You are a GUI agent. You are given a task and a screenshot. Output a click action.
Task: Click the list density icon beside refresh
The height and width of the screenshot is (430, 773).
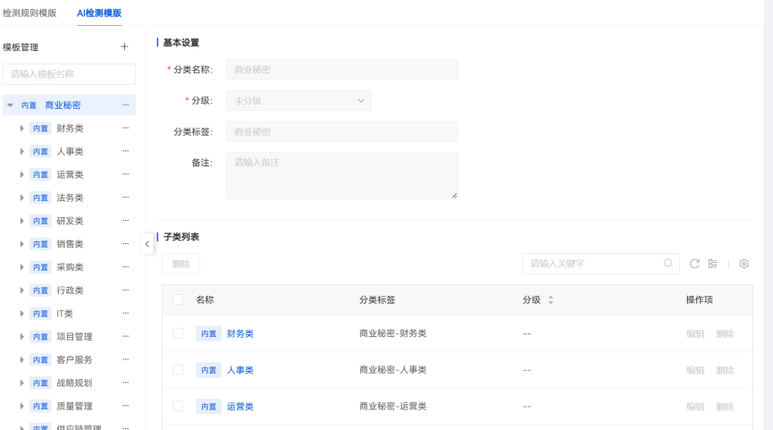tap(713, 264)
